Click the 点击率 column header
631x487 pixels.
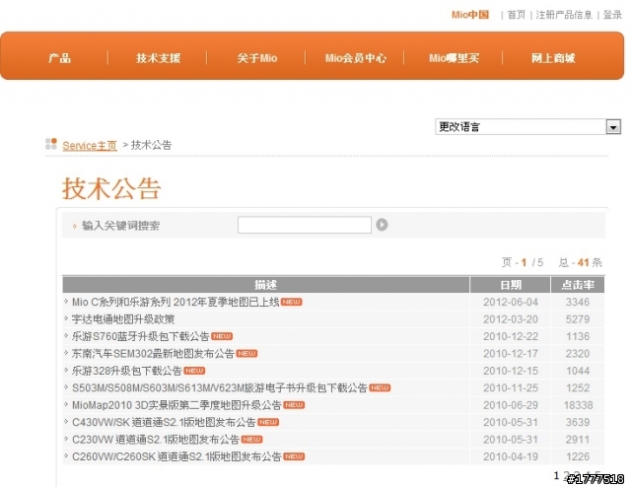coord(578,285)
